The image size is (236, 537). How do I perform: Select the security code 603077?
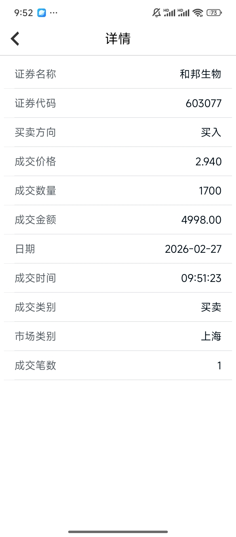204,103
